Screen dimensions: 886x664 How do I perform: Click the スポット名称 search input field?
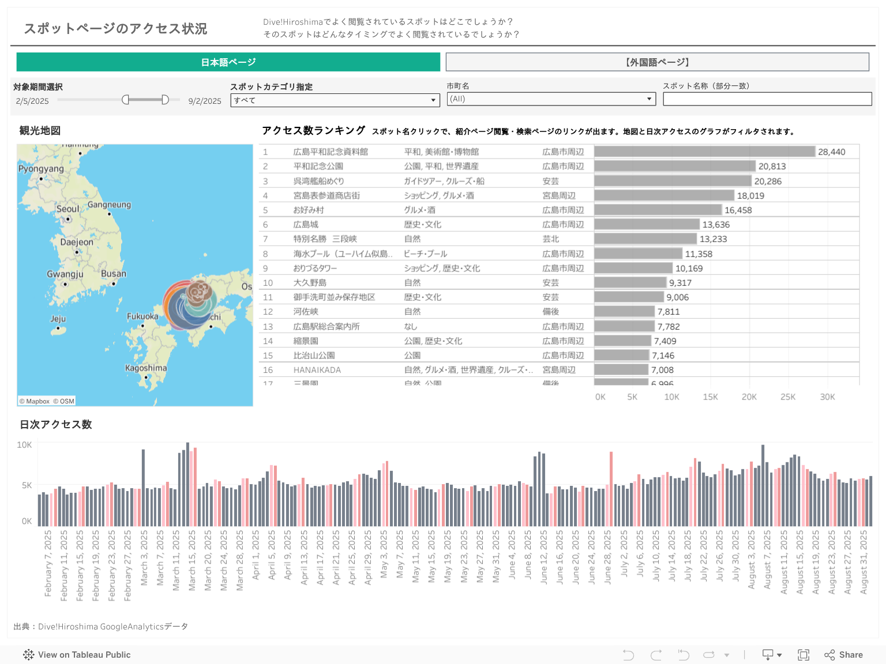(x=767, y=99)
